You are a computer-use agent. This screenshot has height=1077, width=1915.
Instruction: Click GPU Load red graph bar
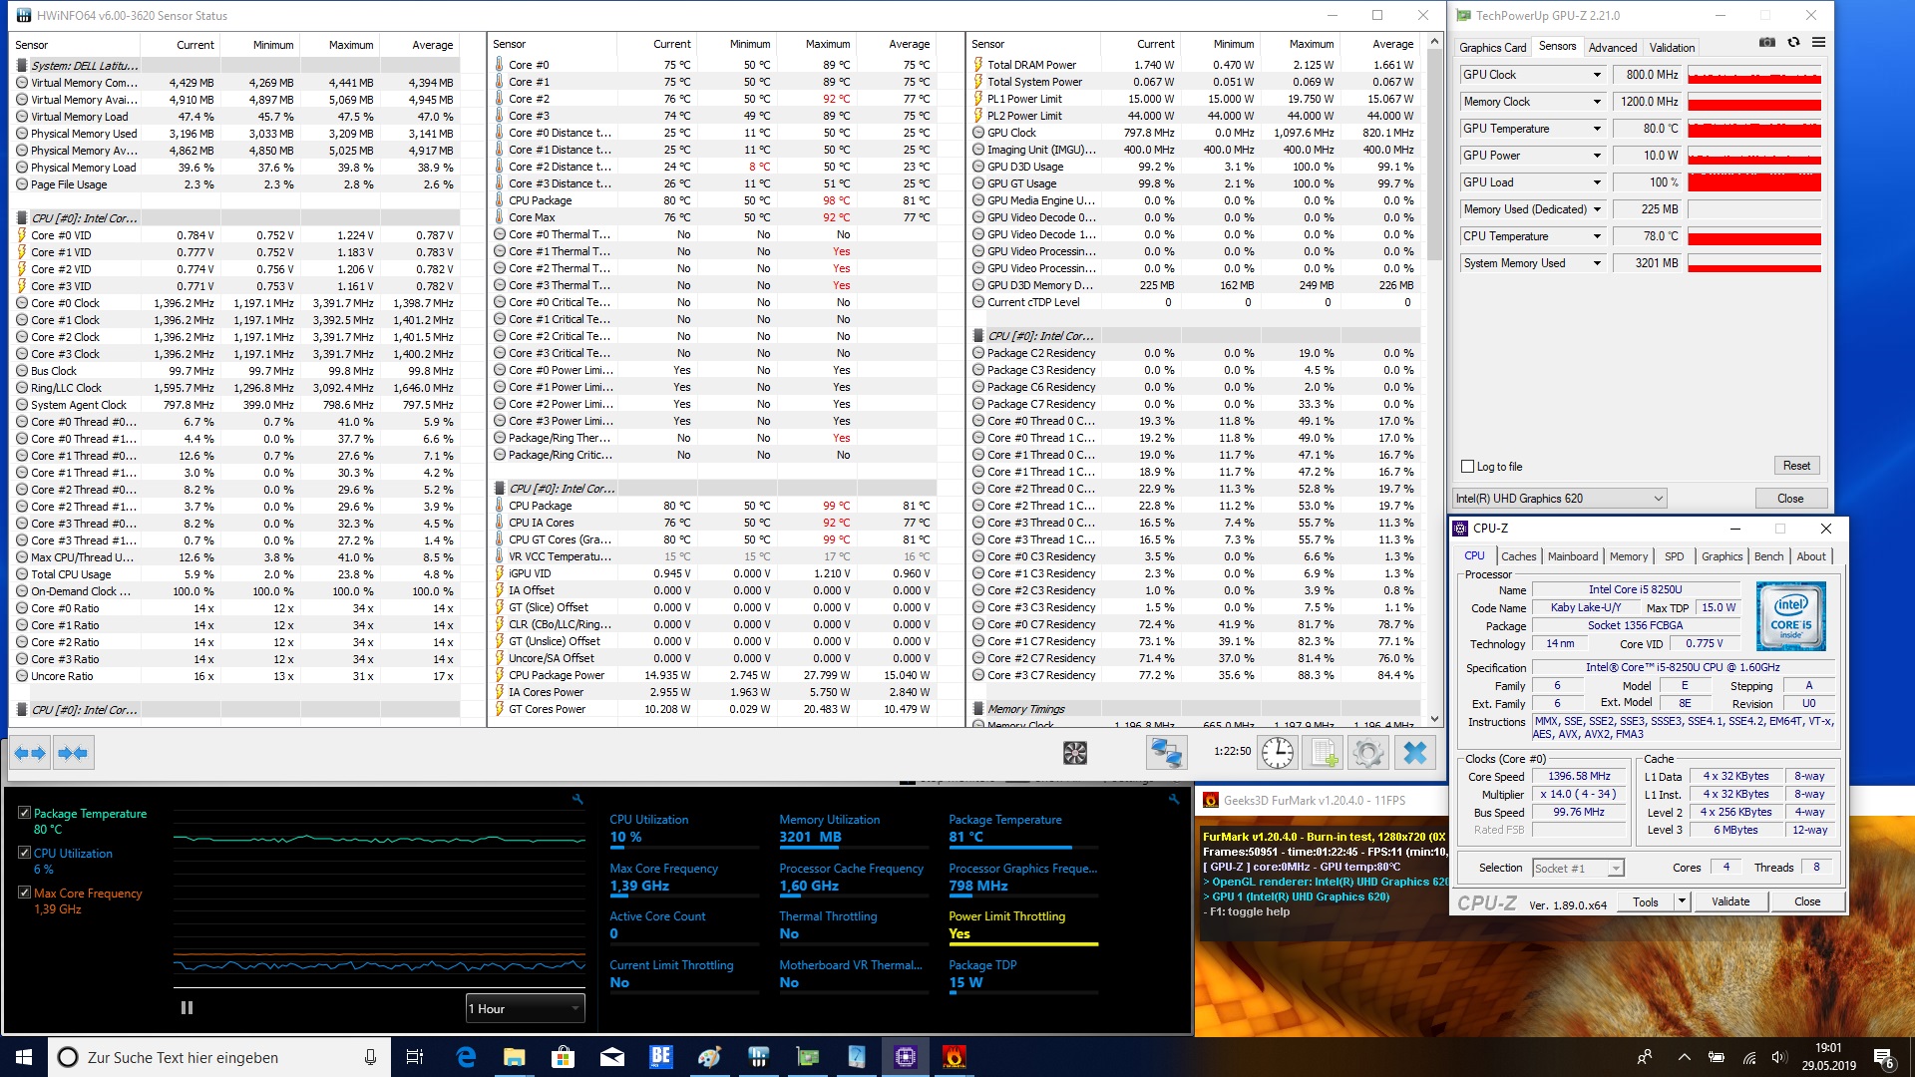point(1754,182)
